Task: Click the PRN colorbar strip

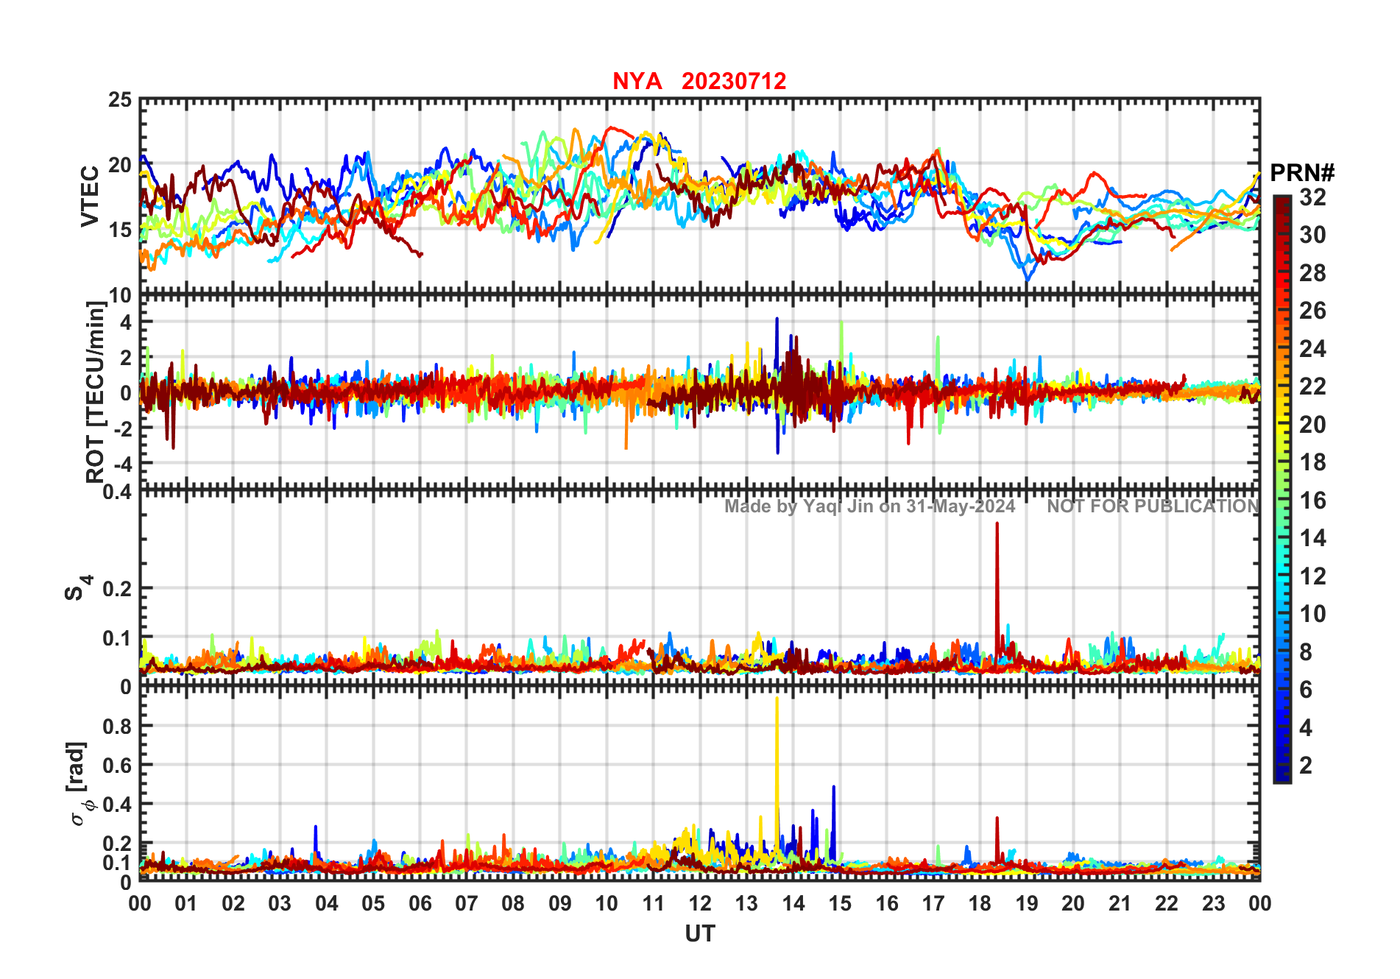Action: point(1282,489)
